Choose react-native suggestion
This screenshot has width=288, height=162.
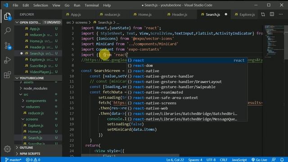pos(187,71)
